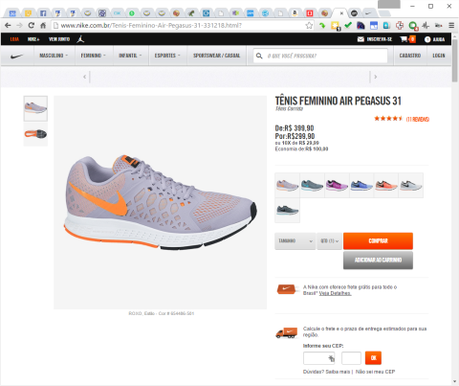Select Nike+ in the top bar
Image resolution: width=459 pixels, height=386 pixels.
(x=33, y=39)
